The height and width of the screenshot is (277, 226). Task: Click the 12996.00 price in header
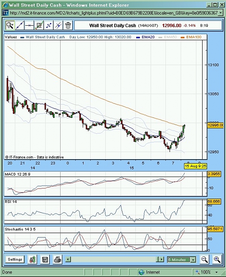[x=172, y=26]
